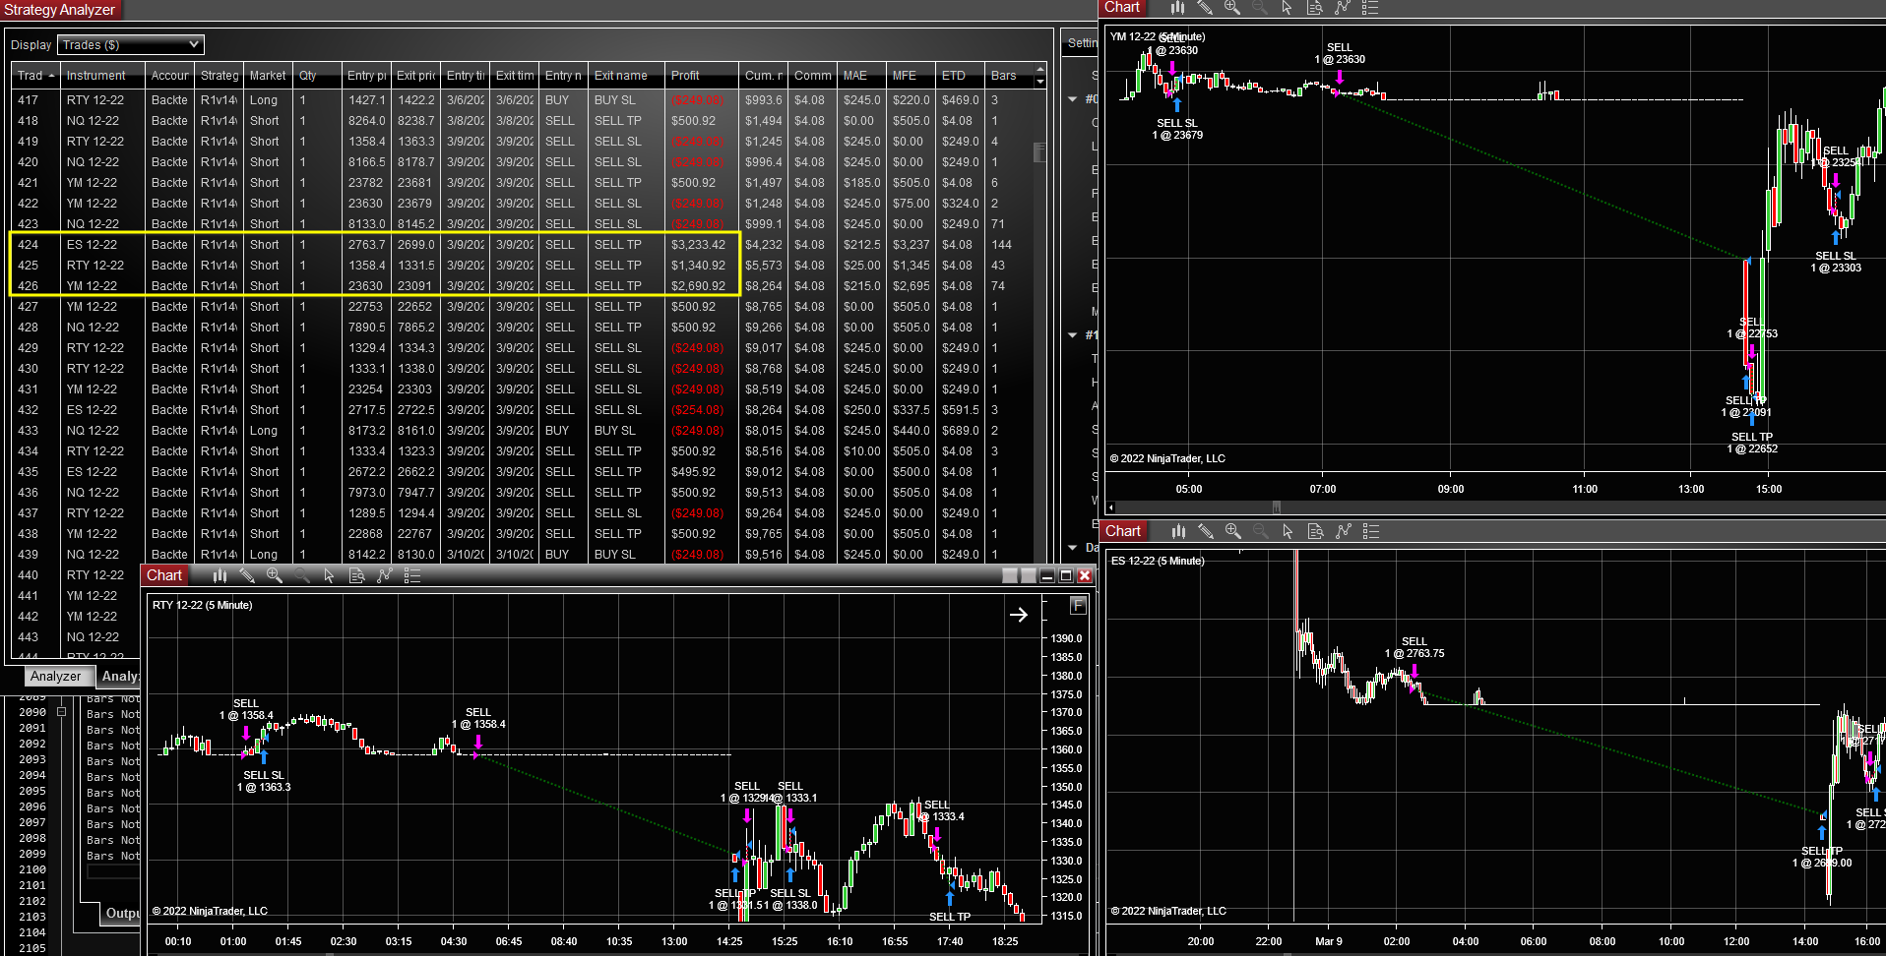The image size is (1886, 956).
Task: Zoom in on the RTY chart
Action: pos(275,575)
